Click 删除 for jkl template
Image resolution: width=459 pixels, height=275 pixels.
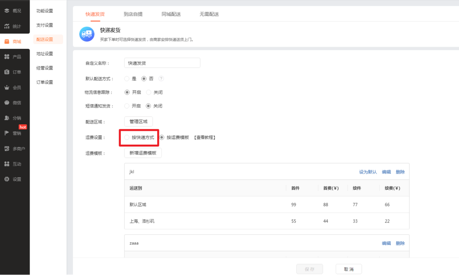tap(400, 172)
